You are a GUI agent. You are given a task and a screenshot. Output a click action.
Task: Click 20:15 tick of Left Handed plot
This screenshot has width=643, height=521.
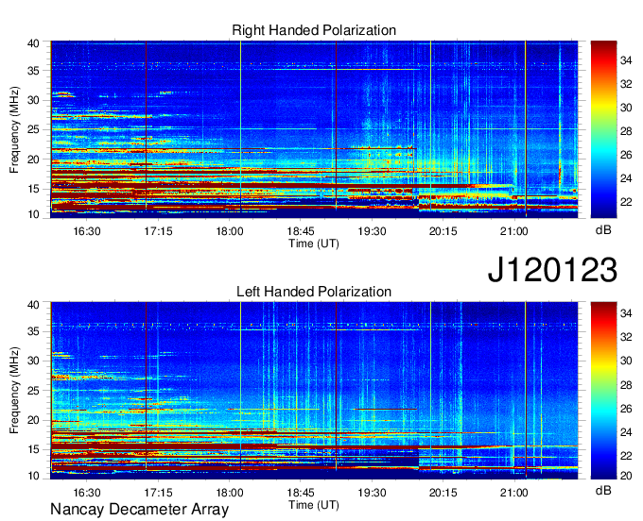443,493
